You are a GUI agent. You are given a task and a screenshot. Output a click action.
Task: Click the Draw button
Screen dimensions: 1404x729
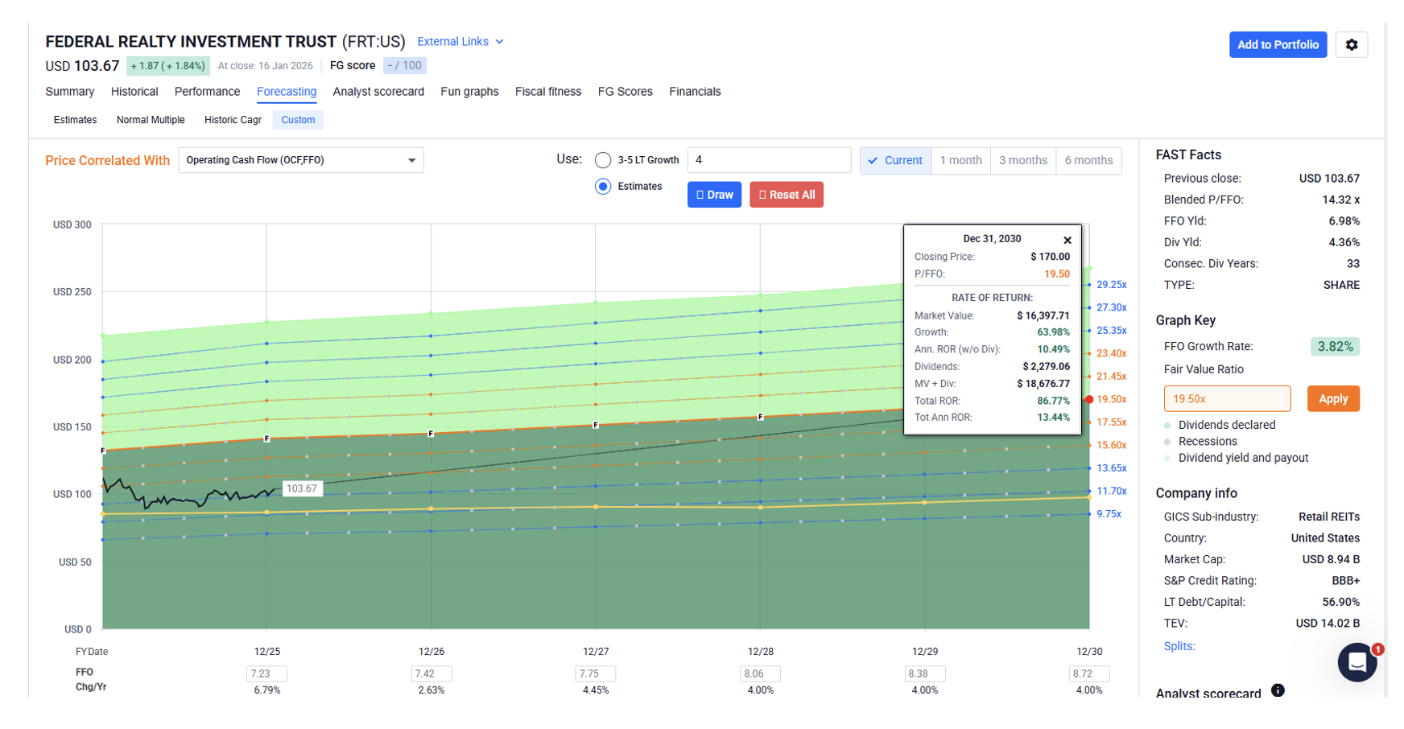pyautogui.click(x=714, y=195)
